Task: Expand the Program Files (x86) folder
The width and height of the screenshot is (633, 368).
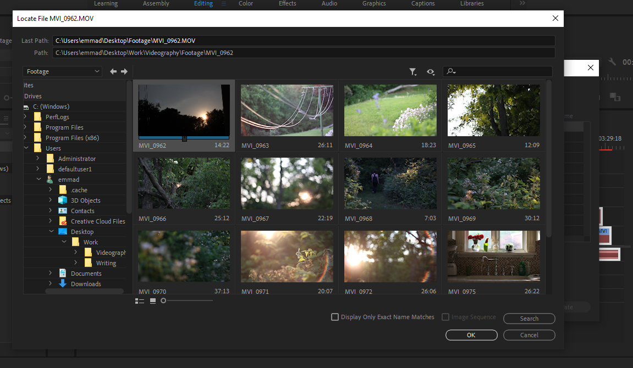Action: [25, 137]
